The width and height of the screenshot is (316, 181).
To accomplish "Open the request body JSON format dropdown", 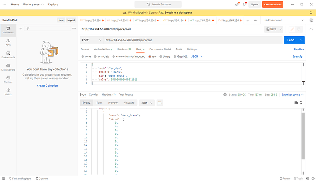I will click(197, 57).
